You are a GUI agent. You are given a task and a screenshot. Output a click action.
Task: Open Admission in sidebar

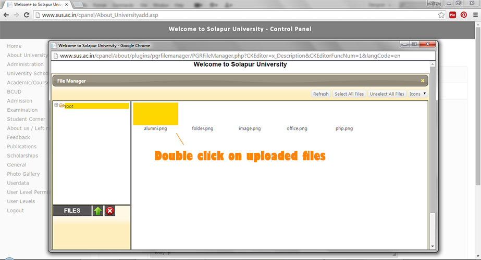click(x=20, y=101)
